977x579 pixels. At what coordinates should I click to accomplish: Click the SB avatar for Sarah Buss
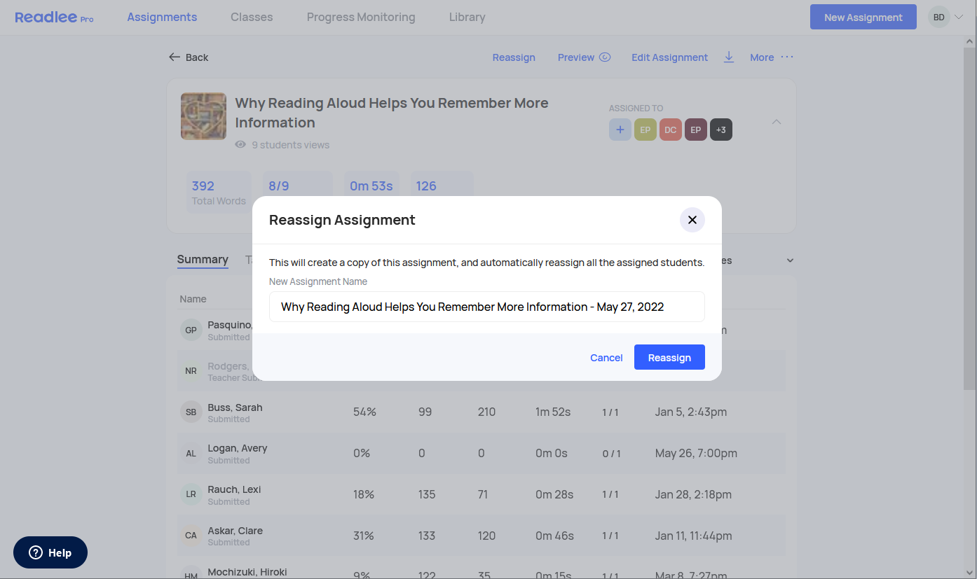coord(191,412)
